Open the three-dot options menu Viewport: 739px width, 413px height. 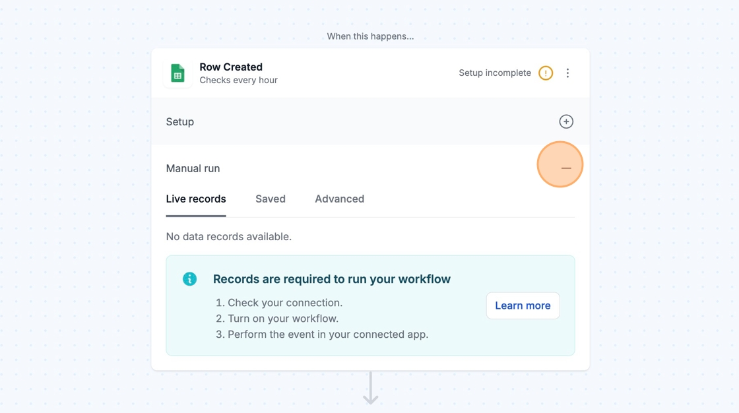[x=567, y=73]
